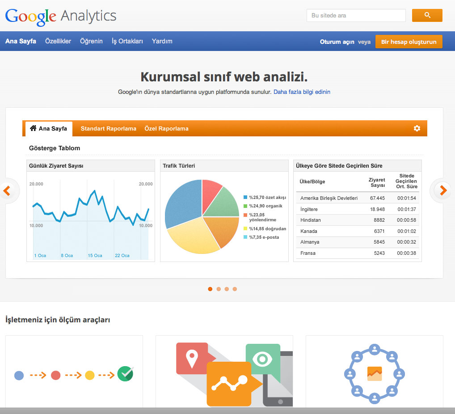This screenshot has height=414, width=455.
Task: Click the green organik legend swatch
Action: (245, 206)
